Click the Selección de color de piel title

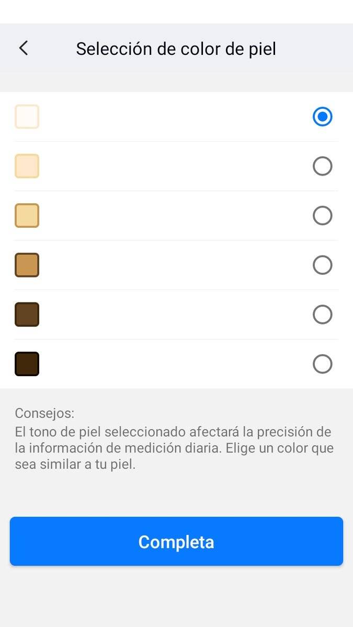click(176, 49)
